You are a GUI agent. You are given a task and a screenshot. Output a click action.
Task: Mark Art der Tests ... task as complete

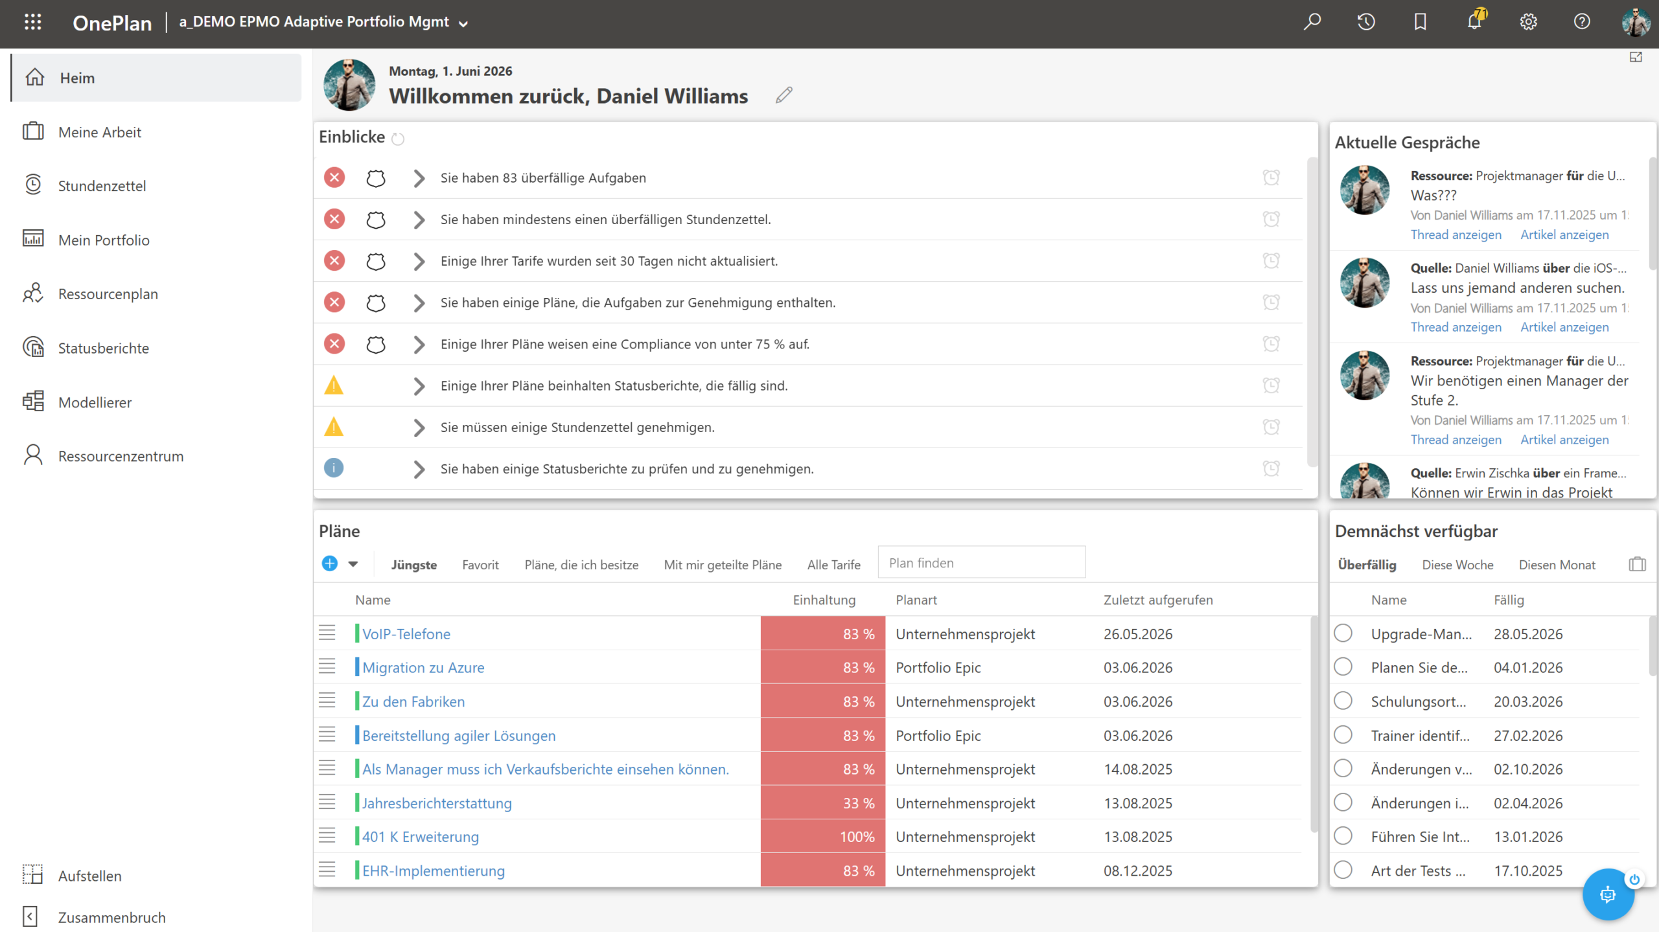[1343, 869]
